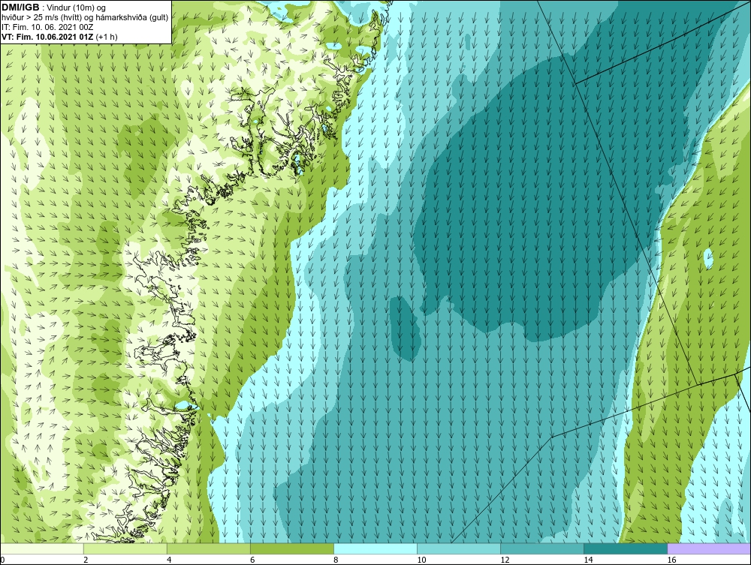Click the 4–6 m/s green legend swatch
Viewport: 751px width, 565px height.
pyautogui.click(x=209, y=548)
